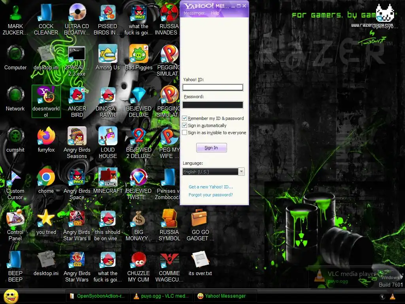Follow the Forgot your password? link
Image resolution: width=405 pixels, height=304 pixels.
pyautogui.click(x=210, y=195)
